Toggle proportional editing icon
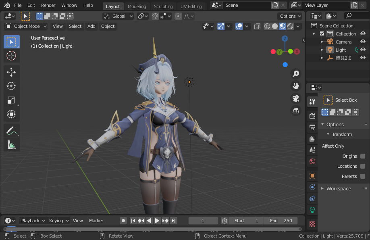 tap(178, 16)
